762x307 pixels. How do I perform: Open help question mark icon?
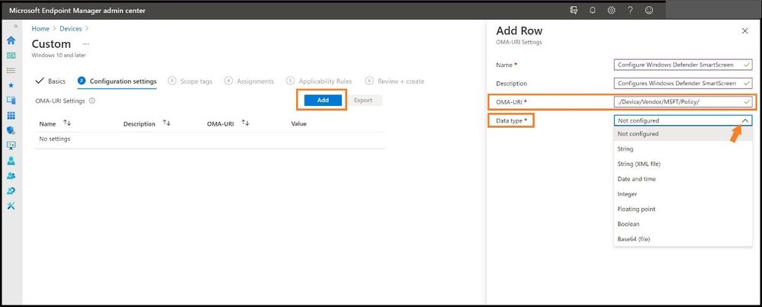pyautogui.click(x=630, y=10)
